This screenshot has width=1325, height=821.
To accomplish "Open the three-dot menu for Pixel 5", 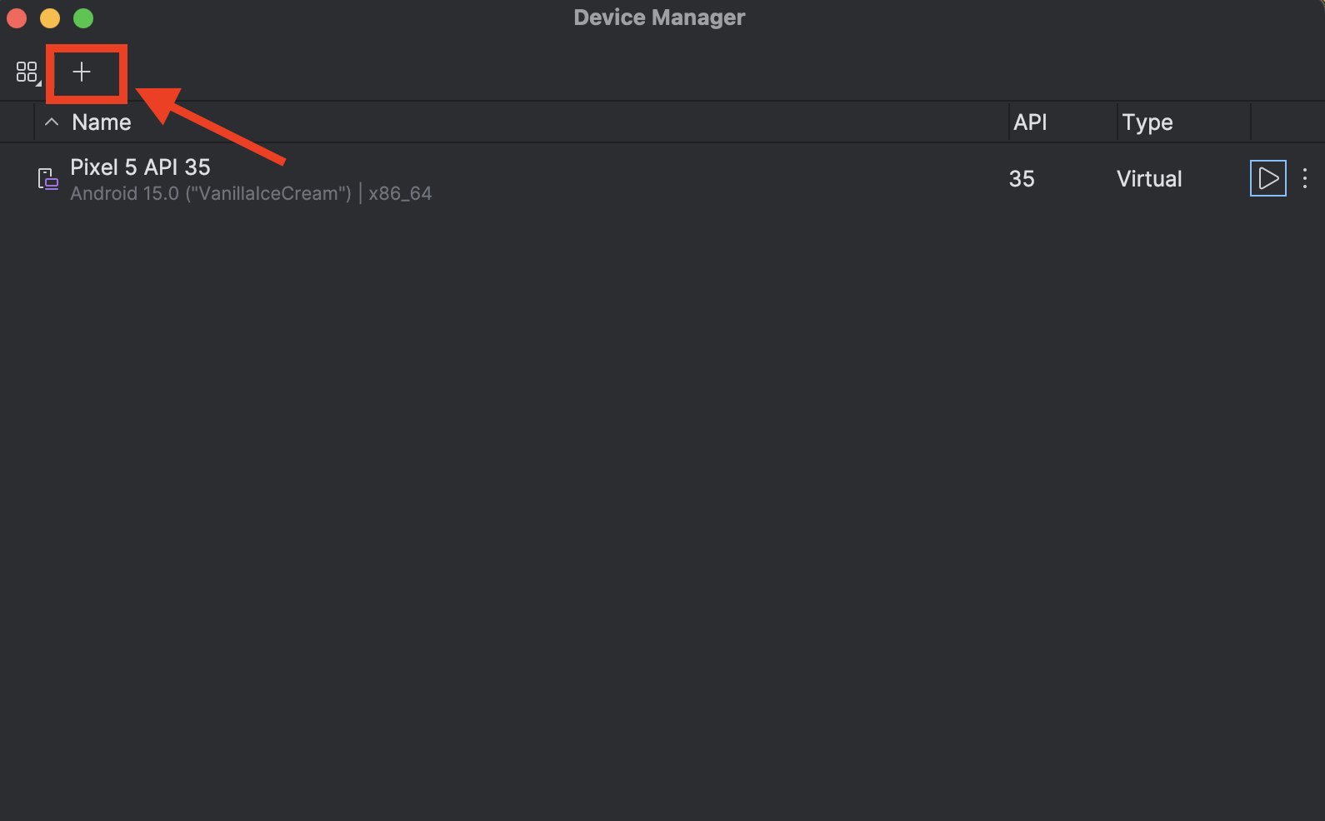I will 1305,178.
